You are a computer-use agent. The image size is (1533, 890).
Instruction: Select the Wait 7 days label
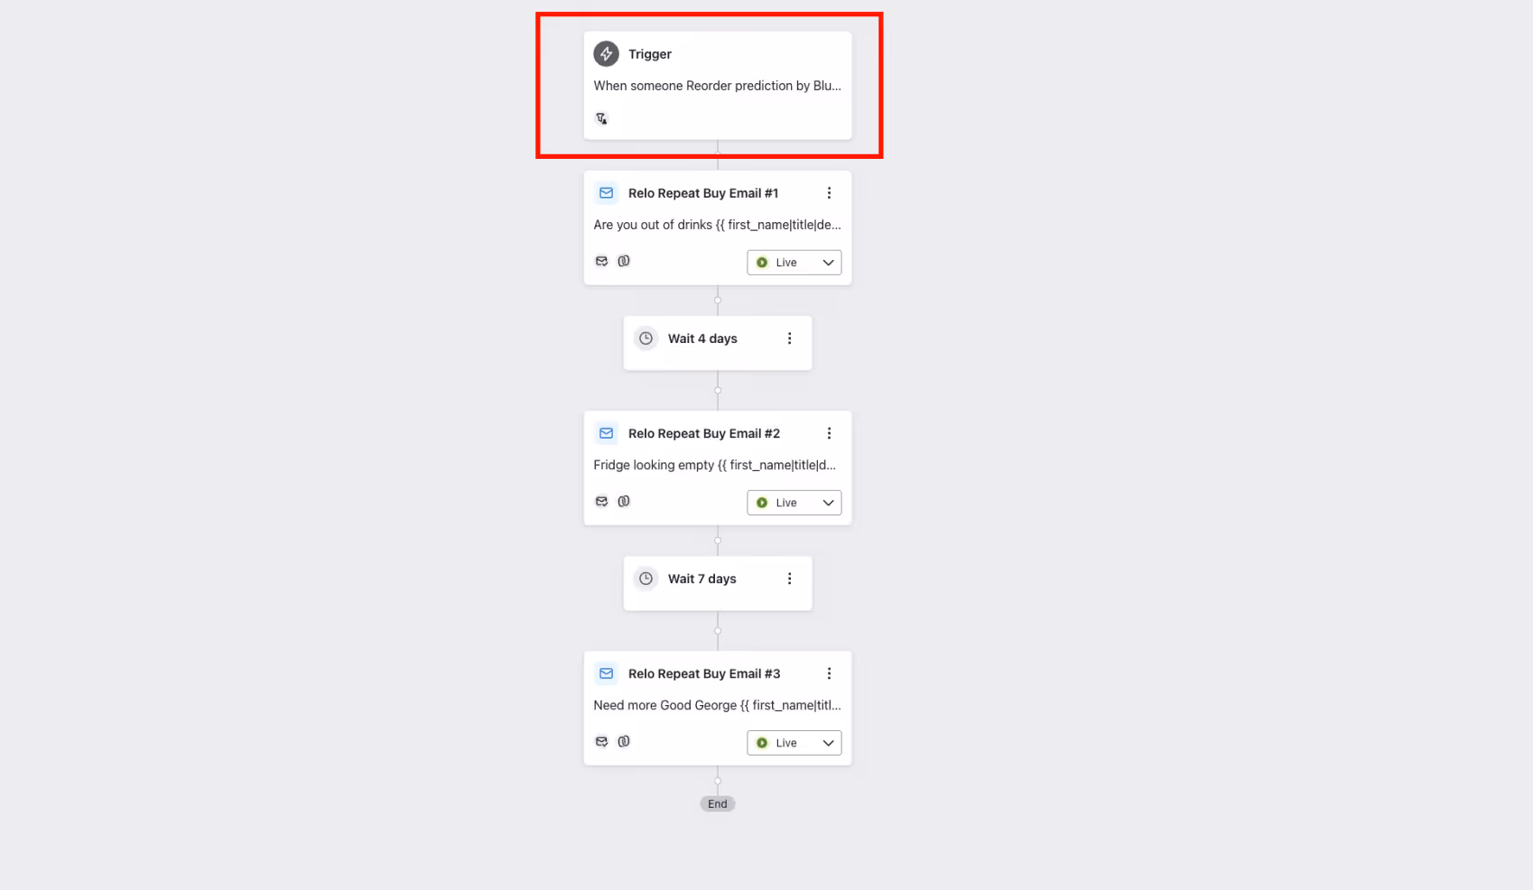click(x=702, y=579)
